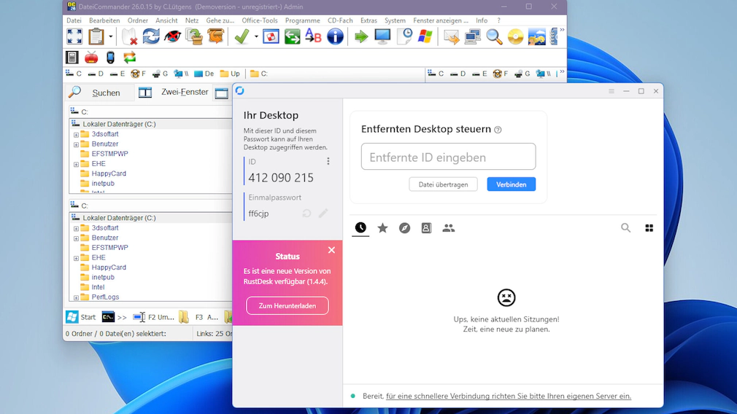Click Zum Herunterladen in the status card
Image resolution: width=737 pixels, height=414 pixels.
point(288,305)
